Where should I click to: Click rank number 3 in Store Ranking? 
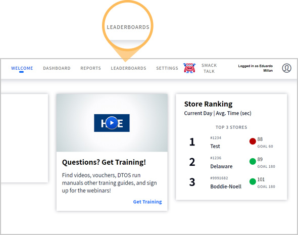coord(192,182)
